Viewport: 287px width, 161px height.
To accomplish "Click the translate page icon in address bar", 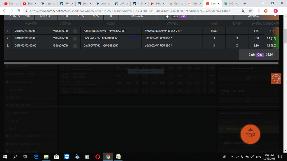I will (x=244, y=11).
